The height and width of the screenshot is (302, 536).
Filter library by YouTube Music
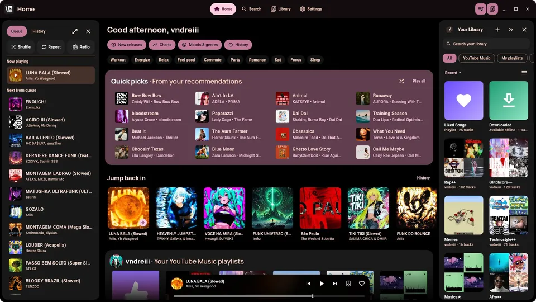click(476, 58)
